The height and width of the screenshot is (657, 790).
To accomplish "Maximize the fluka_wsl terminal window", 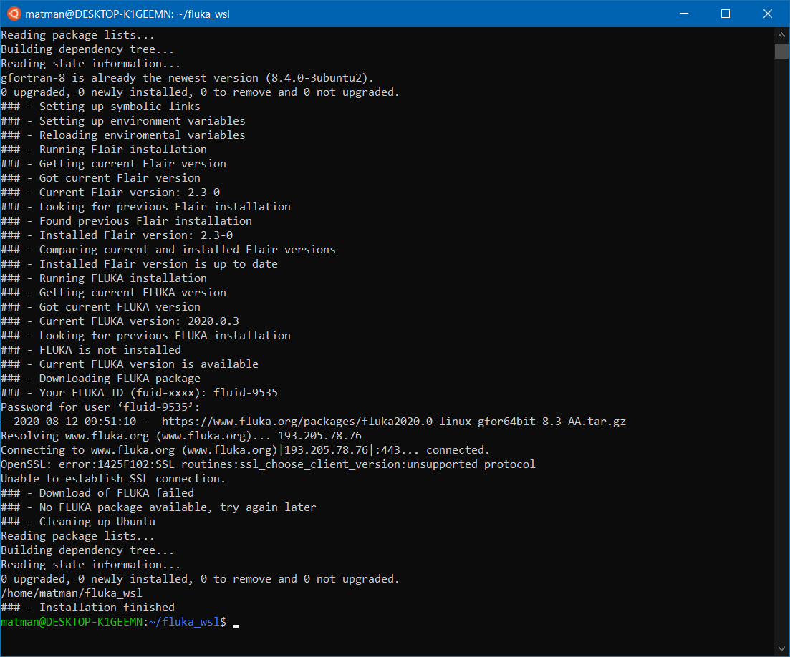I will coord(726,14).
